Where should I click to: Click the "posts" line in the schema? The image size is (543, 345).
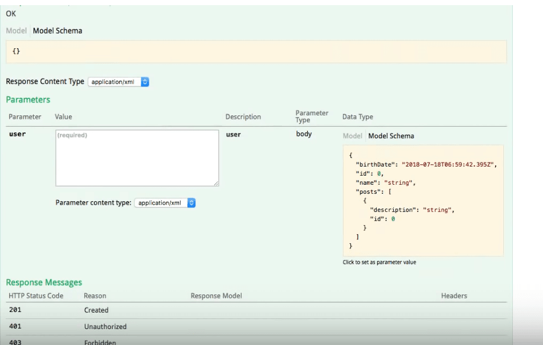[x=374, y=192]
